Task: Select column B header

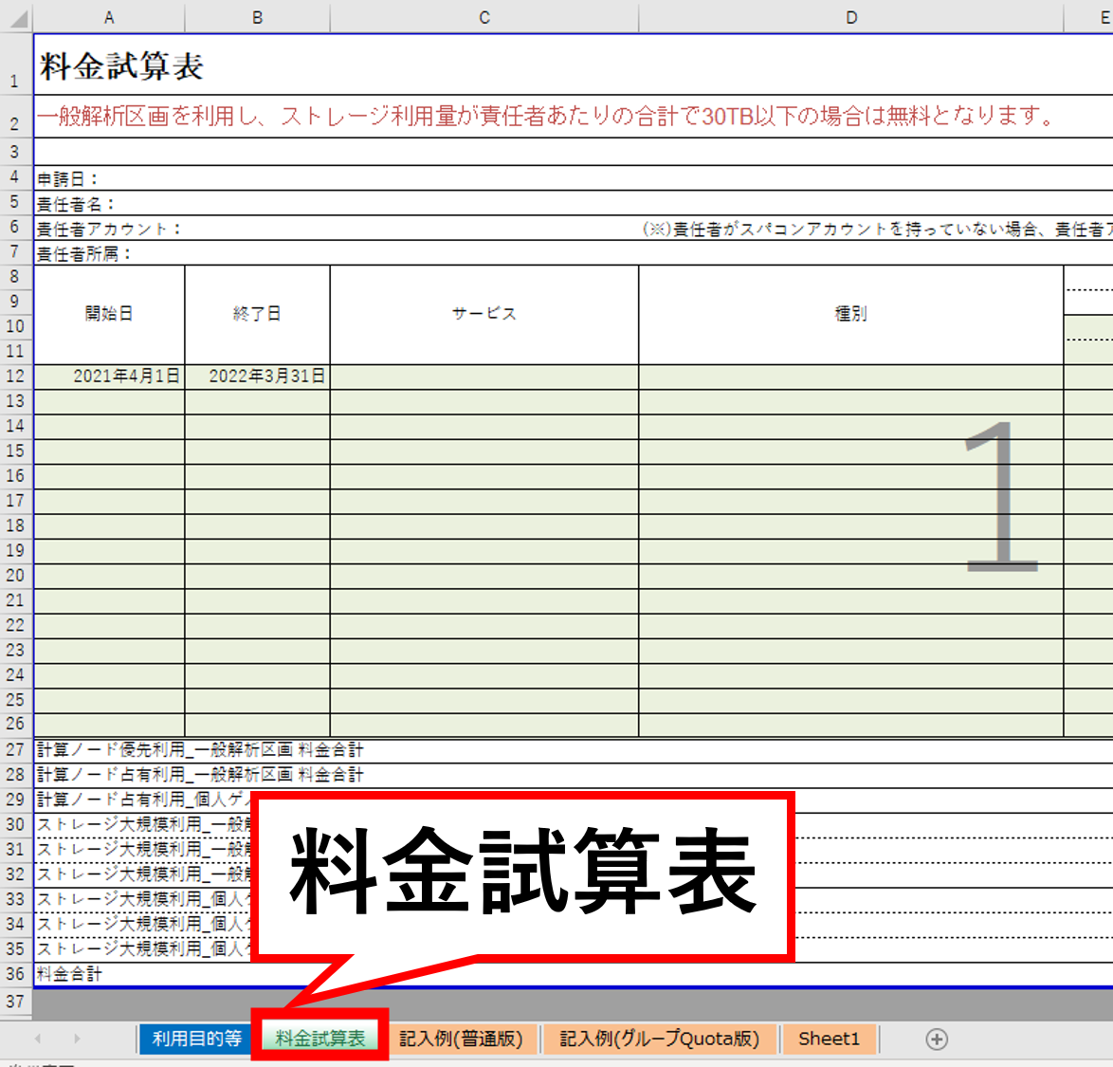Action: point(257,17)
